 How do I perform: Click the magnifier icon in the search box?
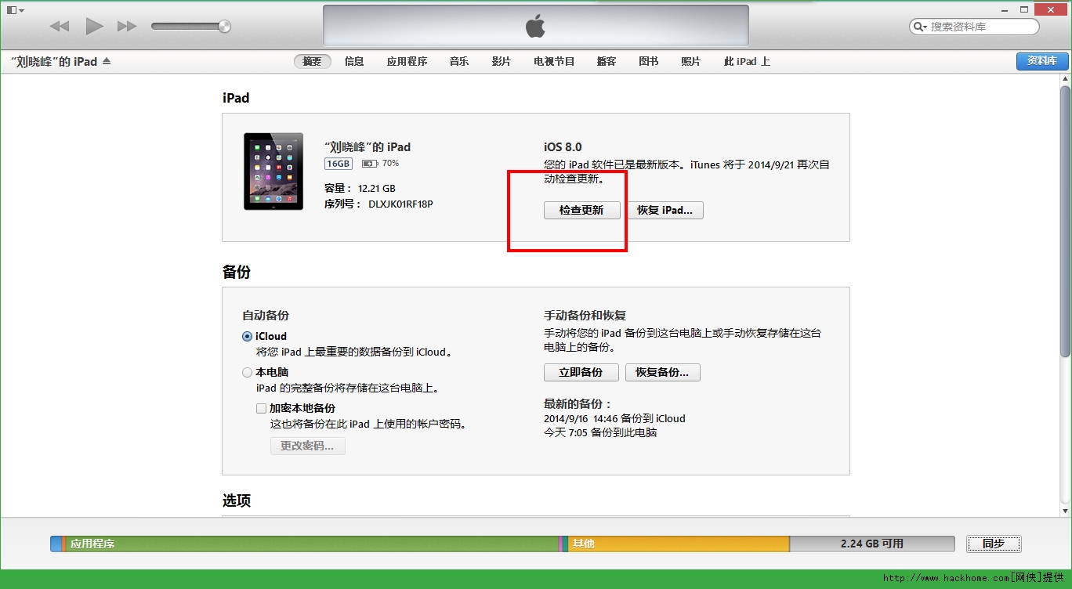click(919, 27)
